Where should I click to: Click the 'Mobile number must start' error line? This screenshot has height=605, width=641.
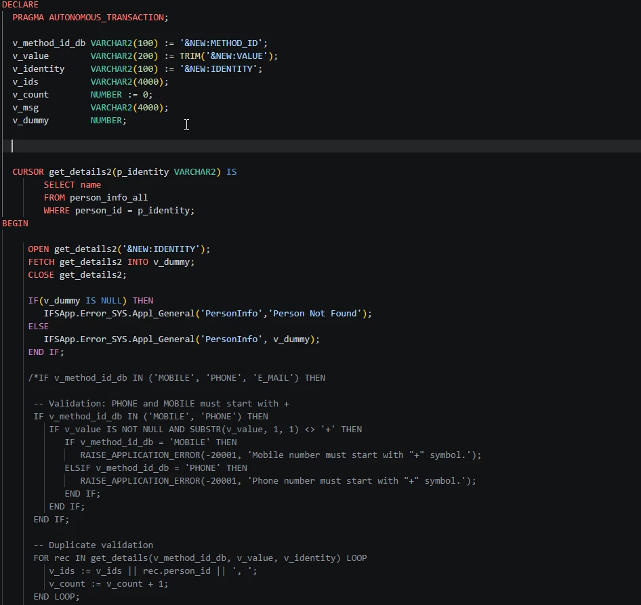coord(281,455)
